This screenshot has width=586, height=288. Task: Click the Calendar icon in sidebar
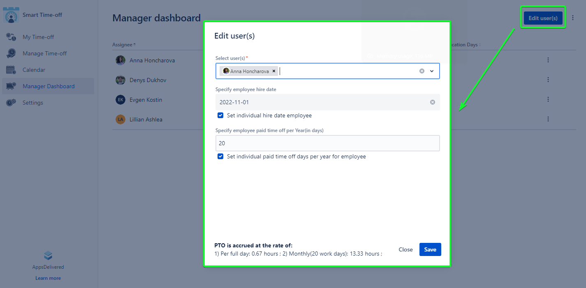(x=11, y=70)
